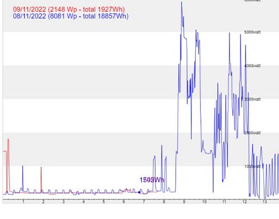Click hour 10 on the time axis
The height and width of the screenshot is (219, 279).
(204, 202)
